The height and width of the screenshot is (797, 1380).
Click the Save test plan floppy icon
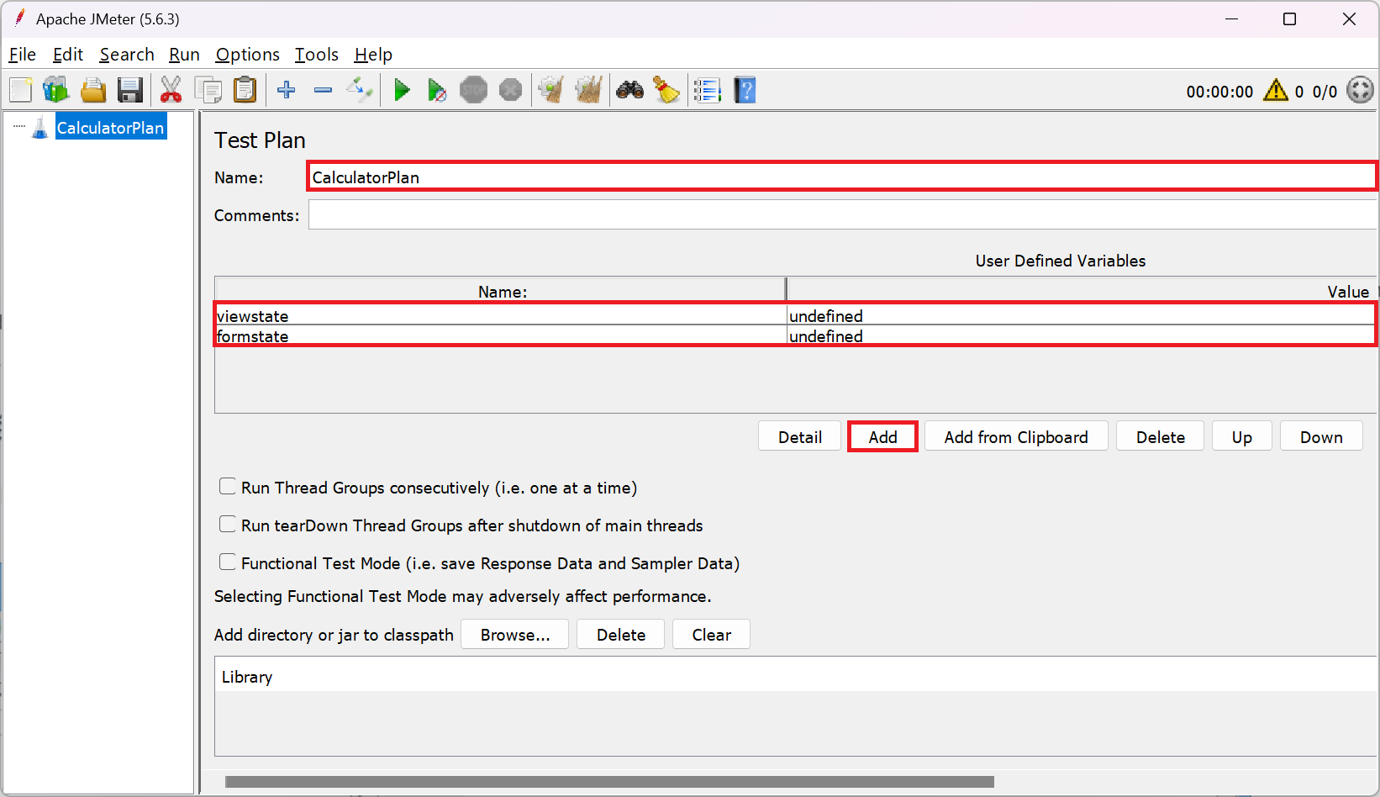[130, 90]
